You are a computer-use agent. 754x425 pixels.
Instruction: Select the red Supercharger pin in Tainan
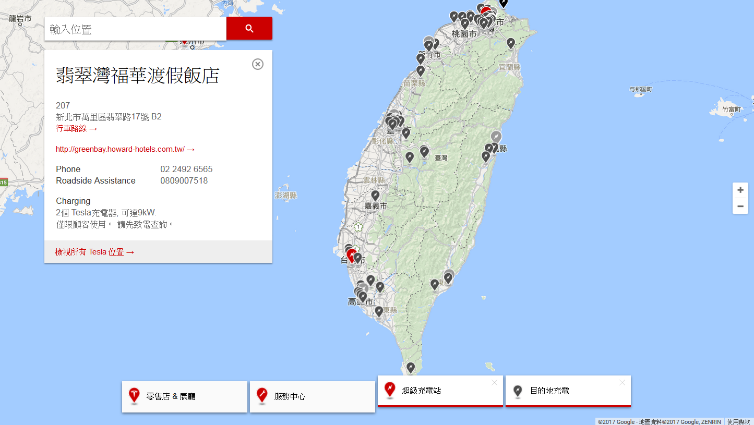tap(352, 255)
